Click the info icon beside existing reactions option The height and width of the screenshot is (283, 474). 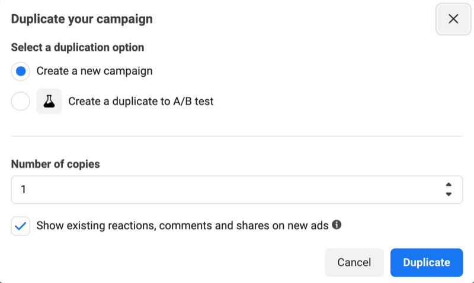point(337,225)
